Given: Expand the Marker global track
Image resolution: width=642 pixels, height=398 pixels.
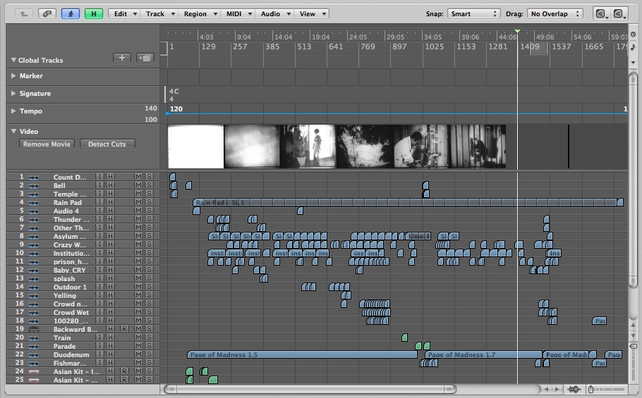Looking at the screenshot, I should (14, 76).
